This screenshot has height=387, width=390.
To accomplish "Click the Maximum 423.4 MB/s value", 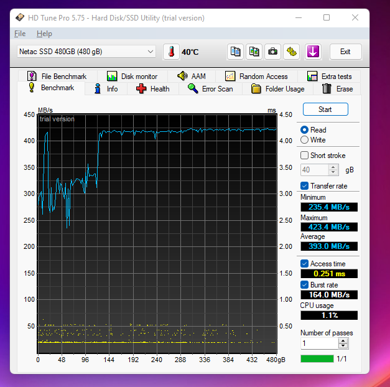I will click(x=329, y=227).
